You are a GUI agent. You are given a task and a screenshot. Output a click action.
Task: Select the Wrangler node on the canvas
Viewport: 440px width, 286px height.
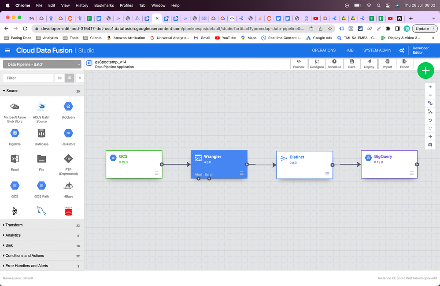[219, 164]
